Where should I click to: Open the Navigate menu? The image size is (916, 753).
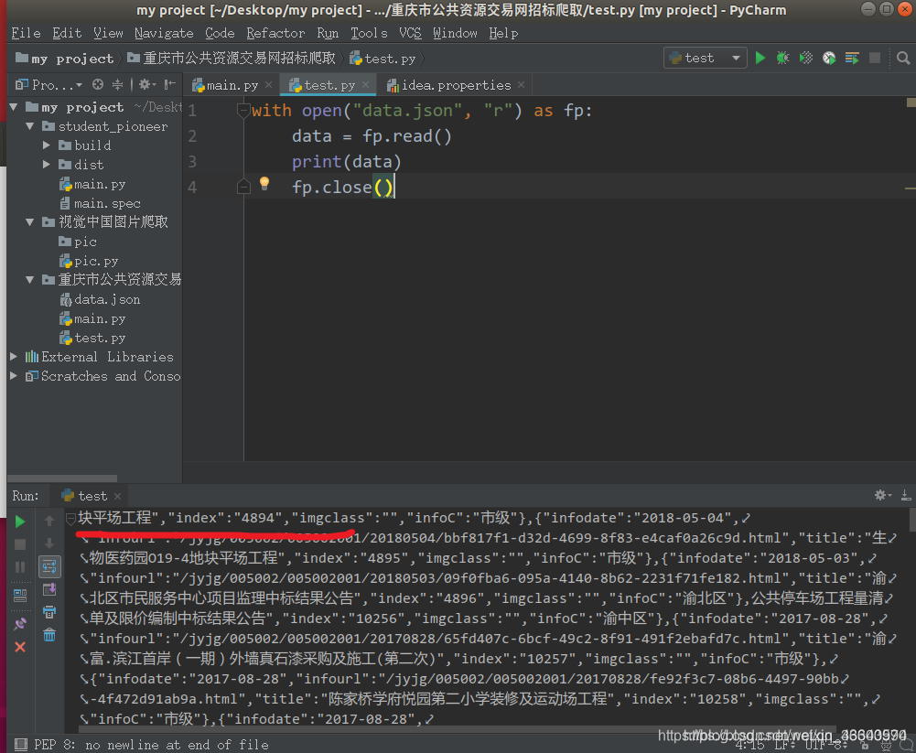click(x=164, y=33)
